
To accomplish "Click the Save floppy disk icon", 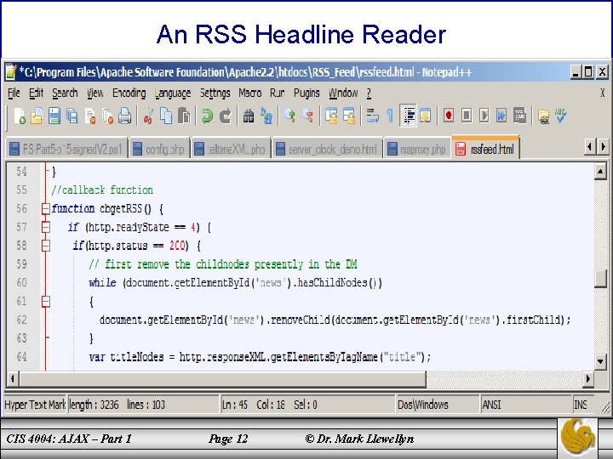I will [54, 116].
